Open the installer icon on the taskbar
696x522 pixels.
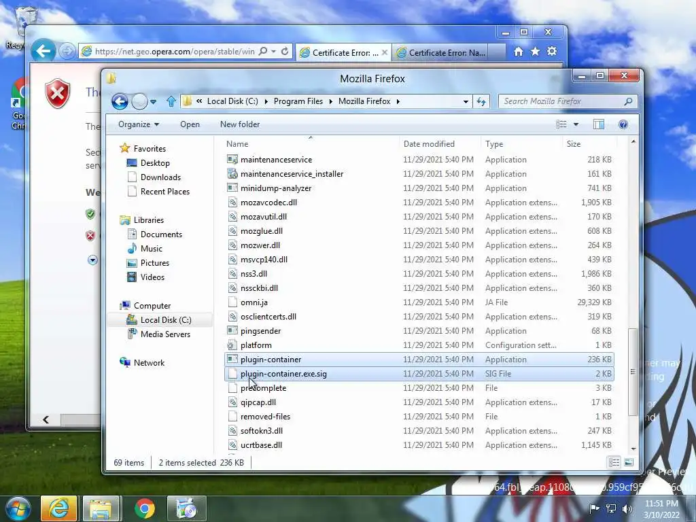click(187, 508)
